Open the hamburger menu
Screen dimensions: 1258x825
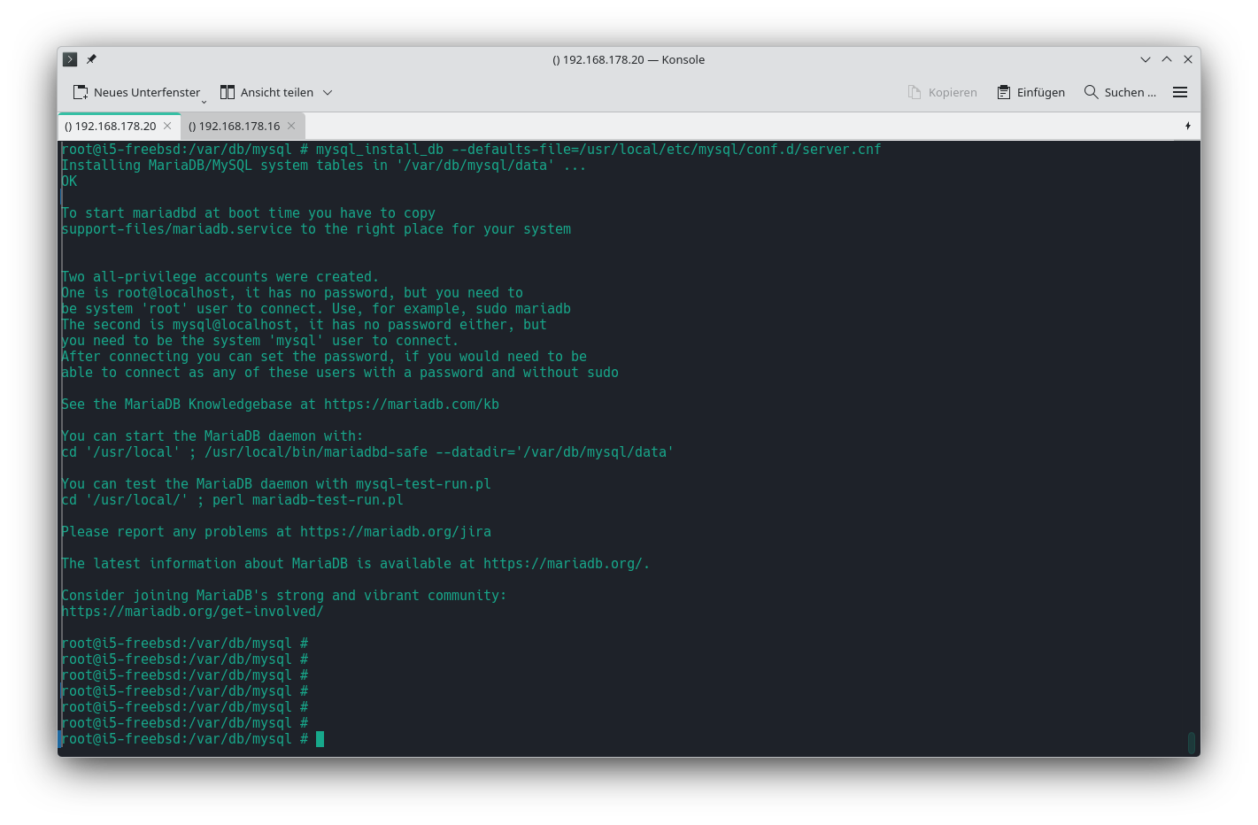(1179, 92)
